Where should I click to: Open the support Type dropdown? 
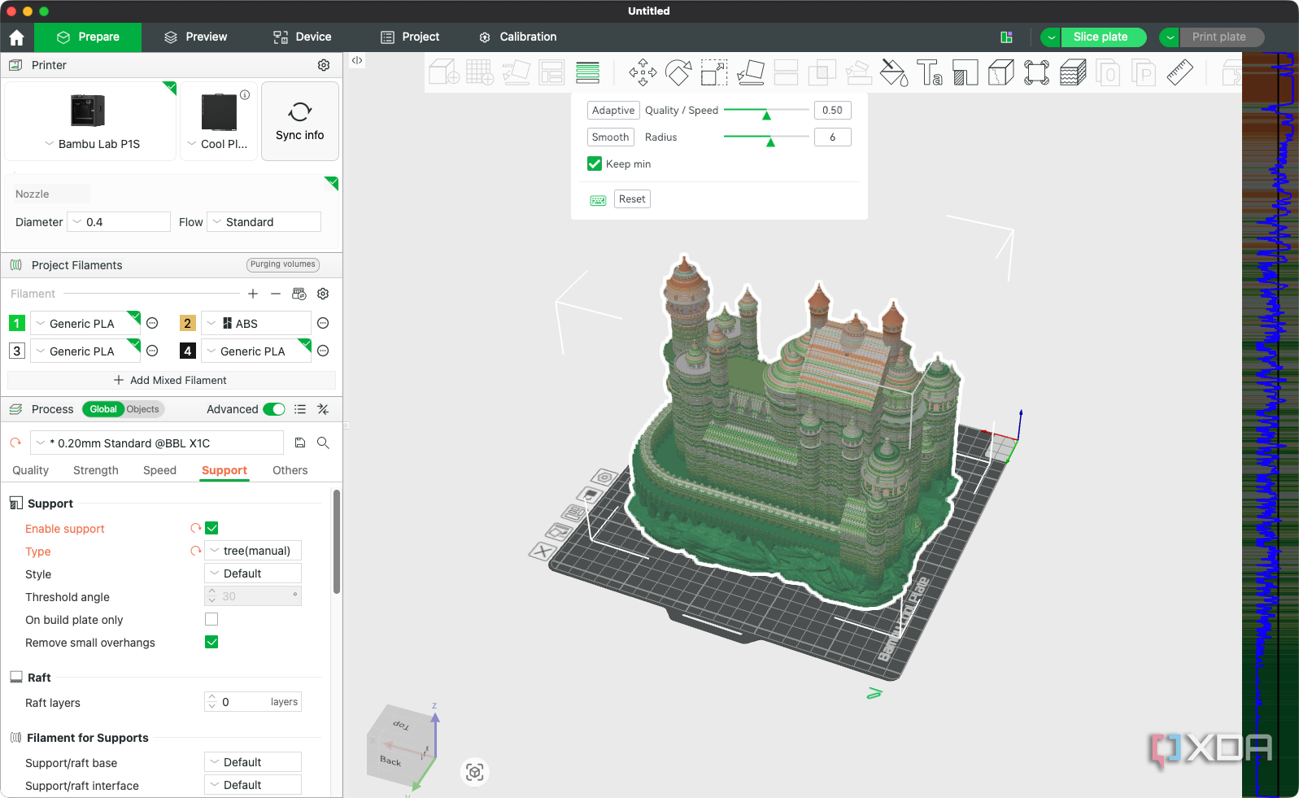click(x=253, y=551)
